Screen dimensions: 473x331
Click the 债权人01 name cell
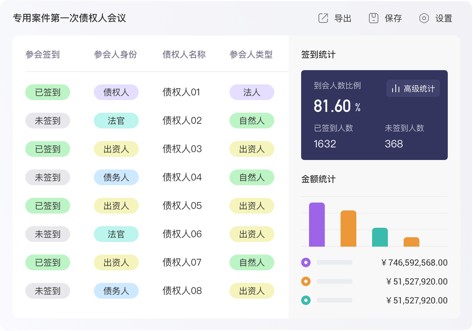point(181,92)
